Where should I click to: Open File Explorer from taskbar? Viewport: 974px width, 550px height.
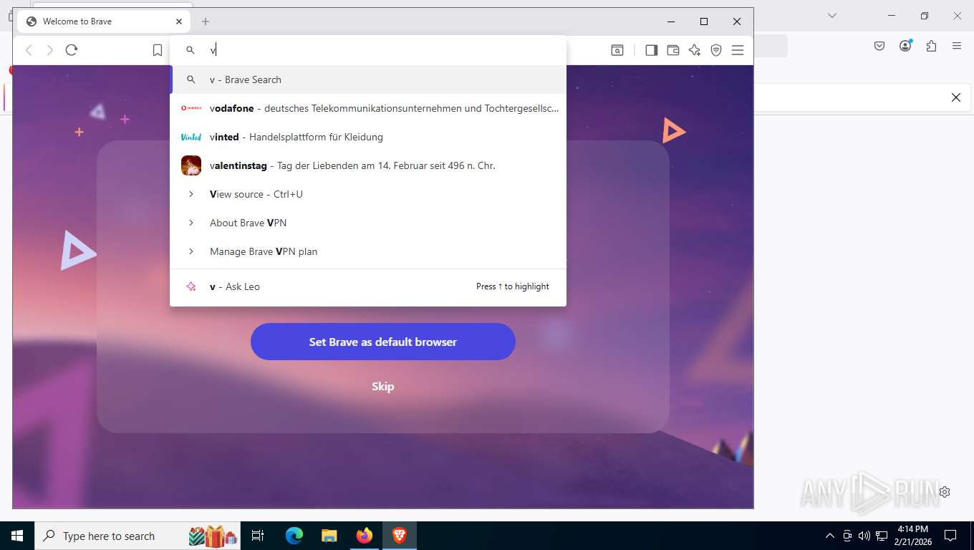329,536
